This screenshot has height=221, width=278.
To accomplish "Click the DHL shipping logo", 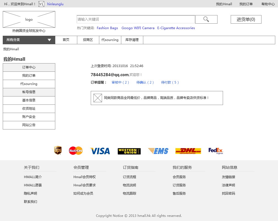I will [x=188, y=151].
